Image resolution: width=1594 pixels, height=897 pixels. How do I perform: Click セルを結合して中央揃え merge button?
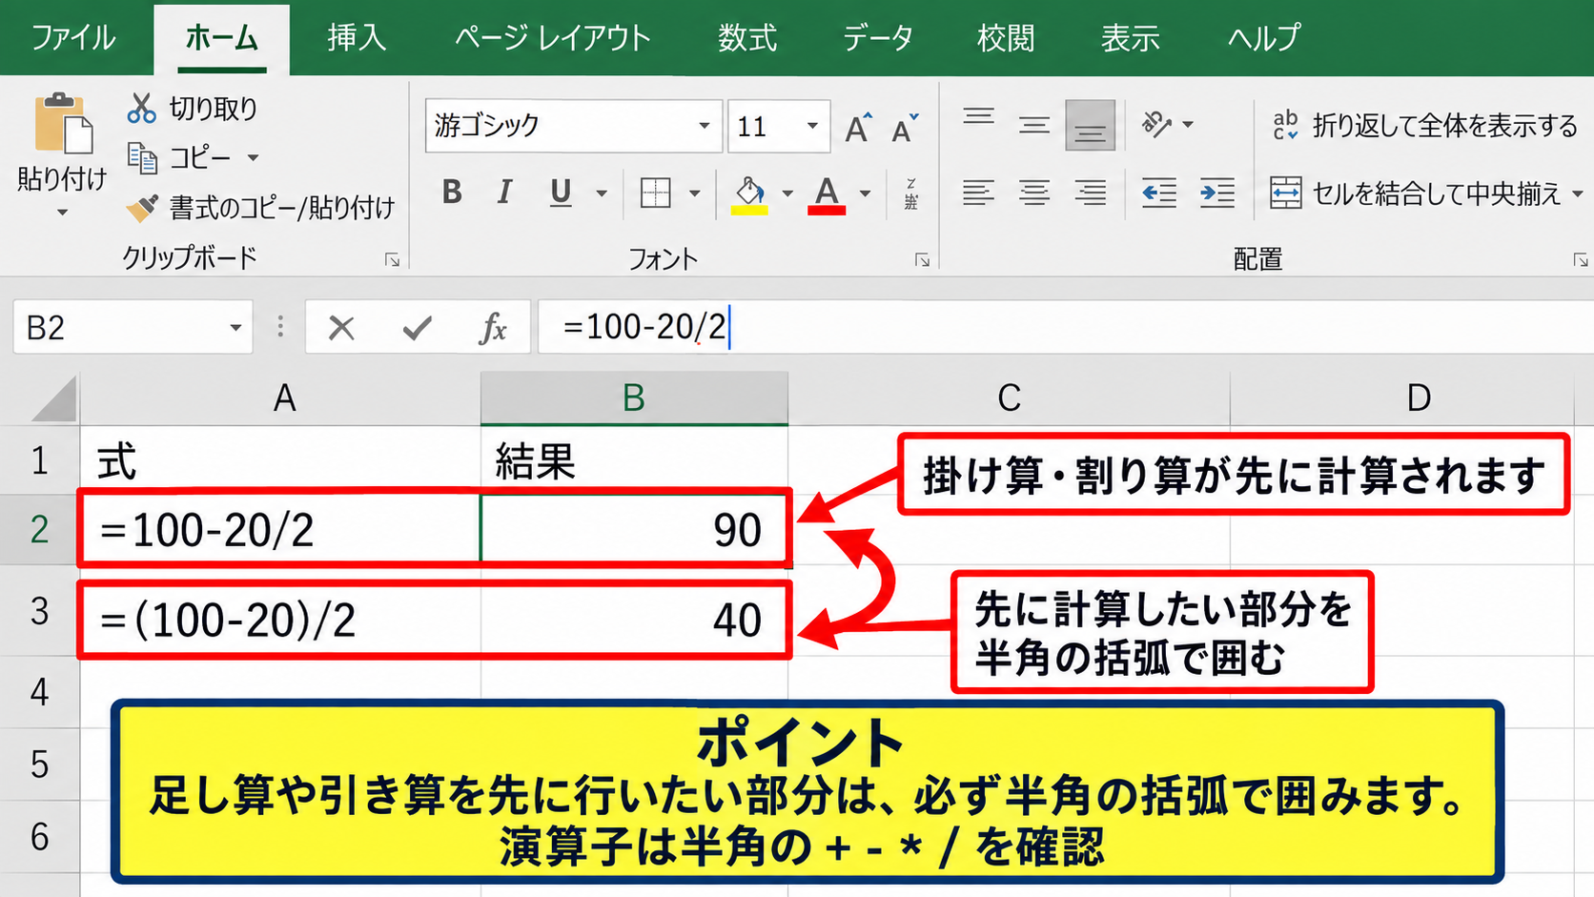[1415, 194]
